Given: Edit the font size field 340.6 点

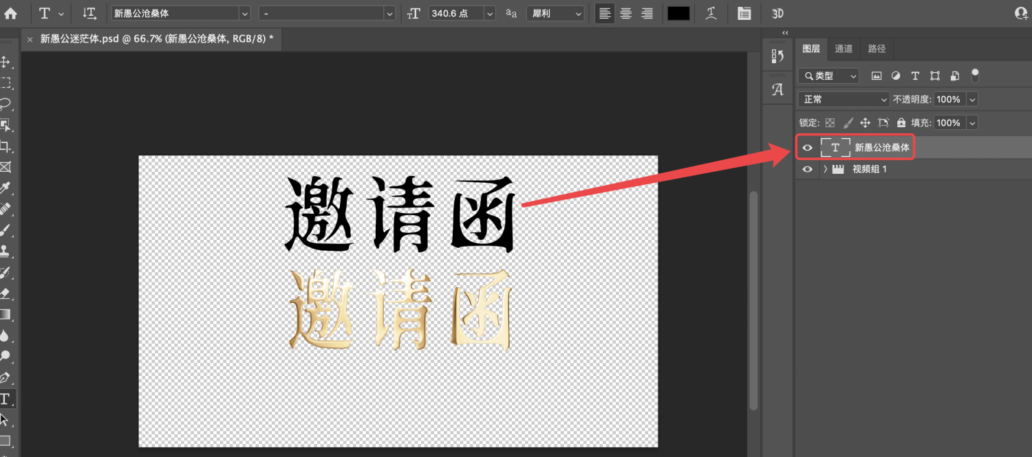Looking at the screenshot, I should [x=455, y=13].
